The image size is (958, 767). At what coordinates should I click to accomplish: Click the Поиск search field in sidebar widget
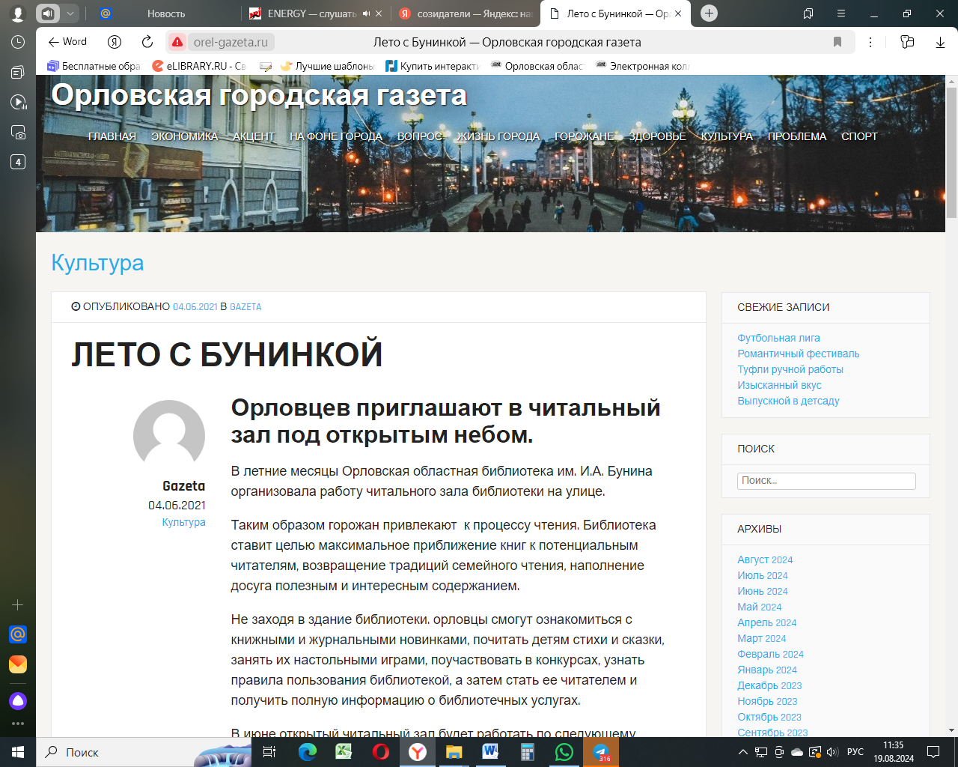(x=826, y=481)
